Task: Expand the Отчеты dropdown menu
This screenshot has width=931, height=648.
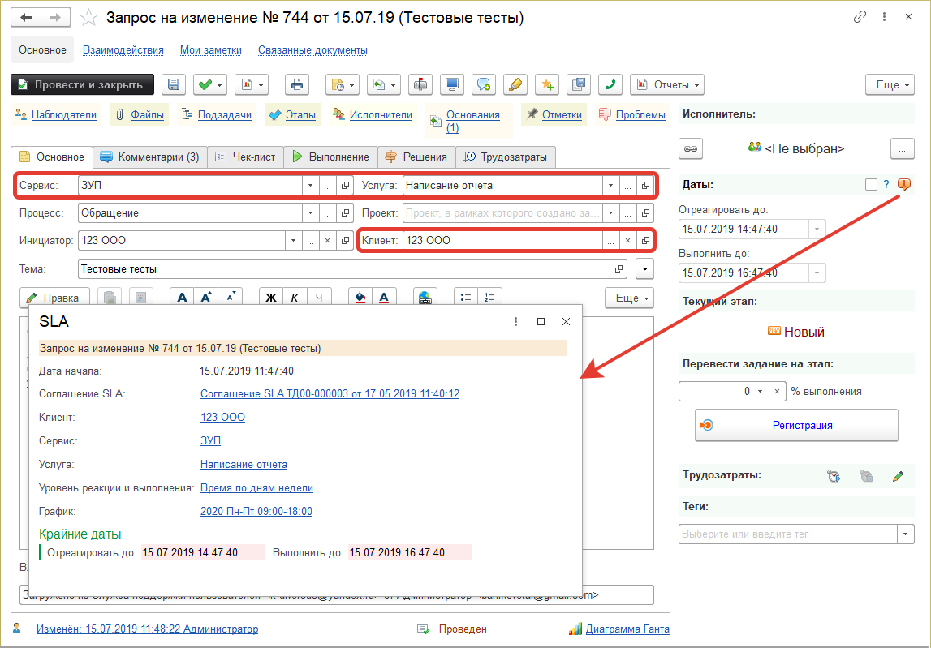Action: pos(667,84)
